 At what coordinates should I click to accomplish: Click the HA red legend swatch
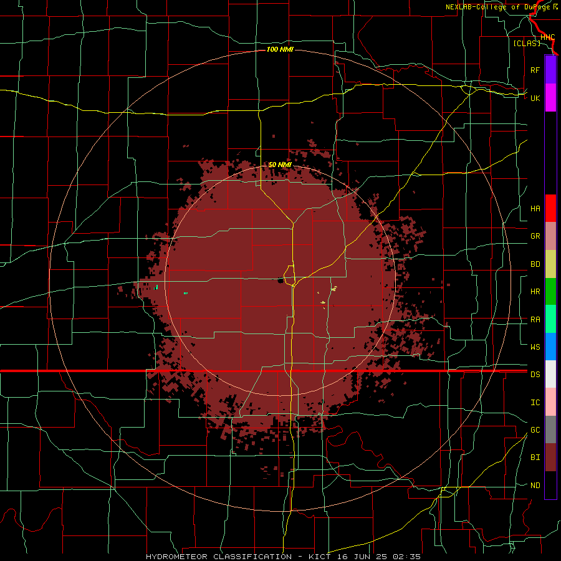click(x=550, y=208)
